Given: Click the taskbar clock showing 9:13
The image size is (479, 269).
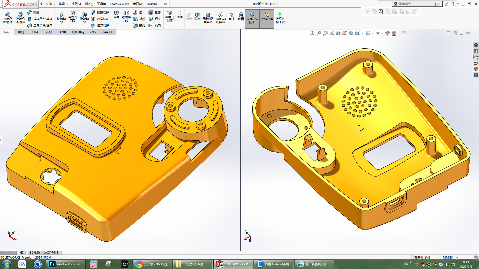Looking at the screenshot, I should click(x=466, y=264).
